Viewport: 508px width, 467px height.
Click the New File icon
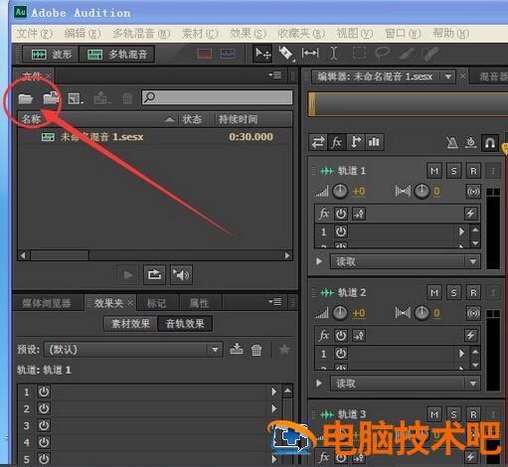click(x=76, y=98)
